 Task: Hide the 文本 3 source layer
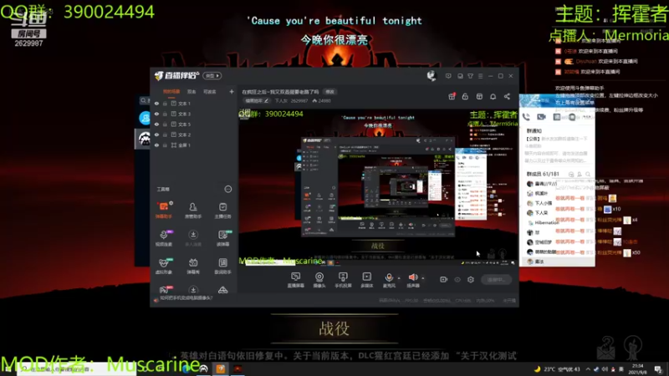(156, 114)
